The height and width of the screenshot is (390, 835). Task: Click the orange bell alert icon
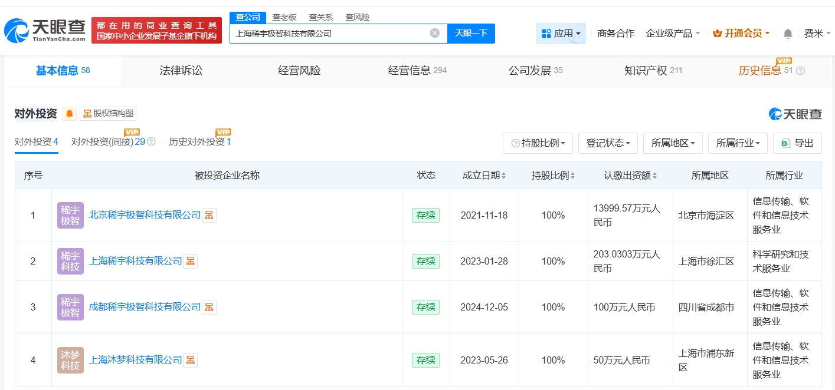click(x=70, y=114)
